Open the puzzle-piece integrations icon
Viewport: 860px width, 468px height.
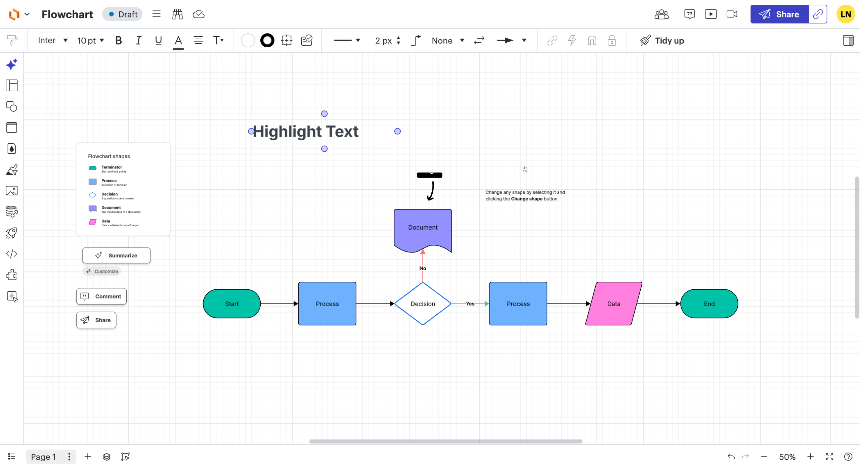[12, 275]
